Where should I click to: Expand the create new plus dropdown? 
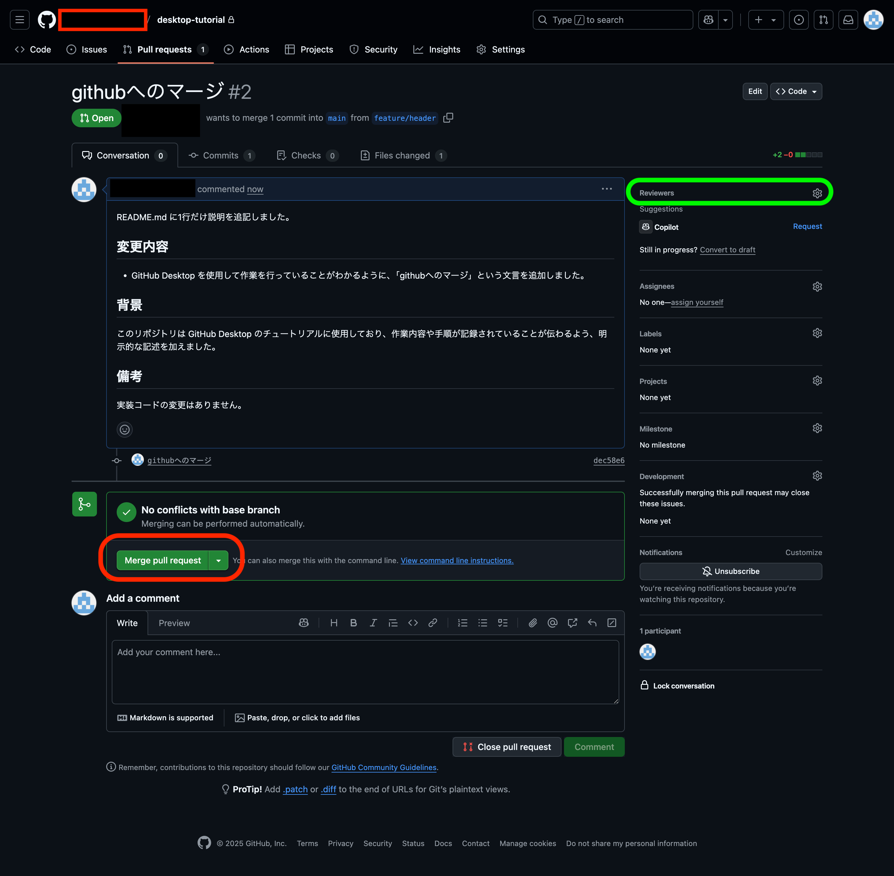click(766, 20)
